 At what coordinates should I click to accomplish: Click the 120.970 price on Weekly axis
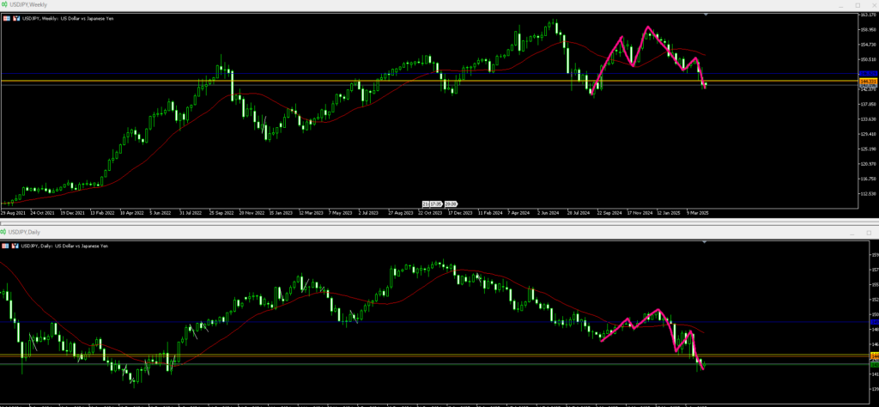coord(869,164)
